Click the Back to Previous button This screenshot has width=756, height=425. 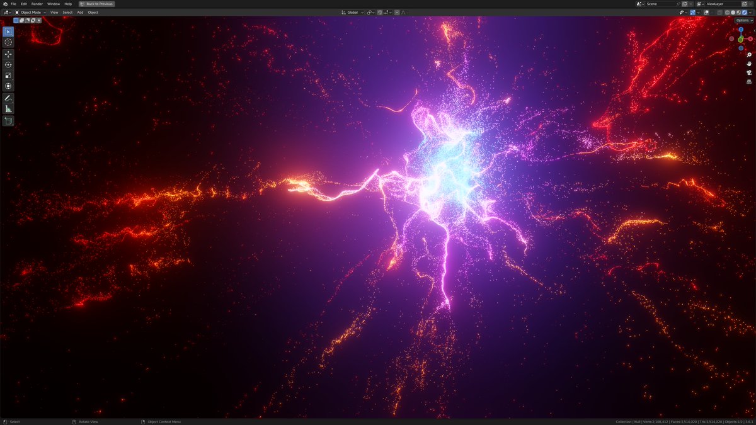pos(97,4)
